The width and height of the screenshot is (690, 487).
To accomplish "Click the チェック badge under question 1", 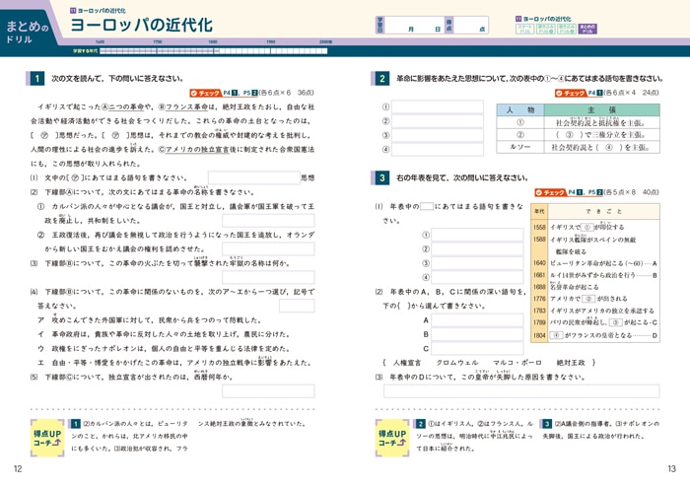I will tap(205, 92).
